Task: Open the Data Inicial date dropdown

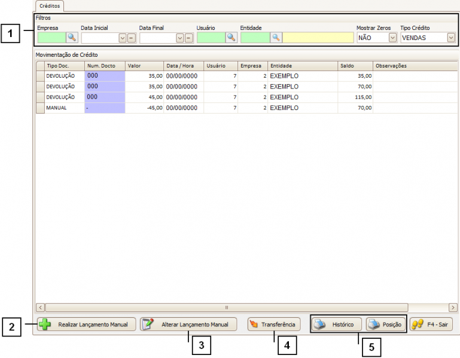Action: point(123,38)
